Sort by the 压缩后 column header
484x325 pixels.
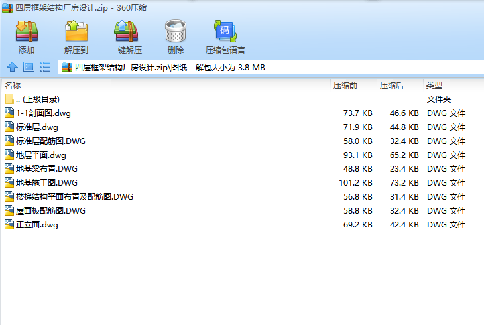click(391, 86)
